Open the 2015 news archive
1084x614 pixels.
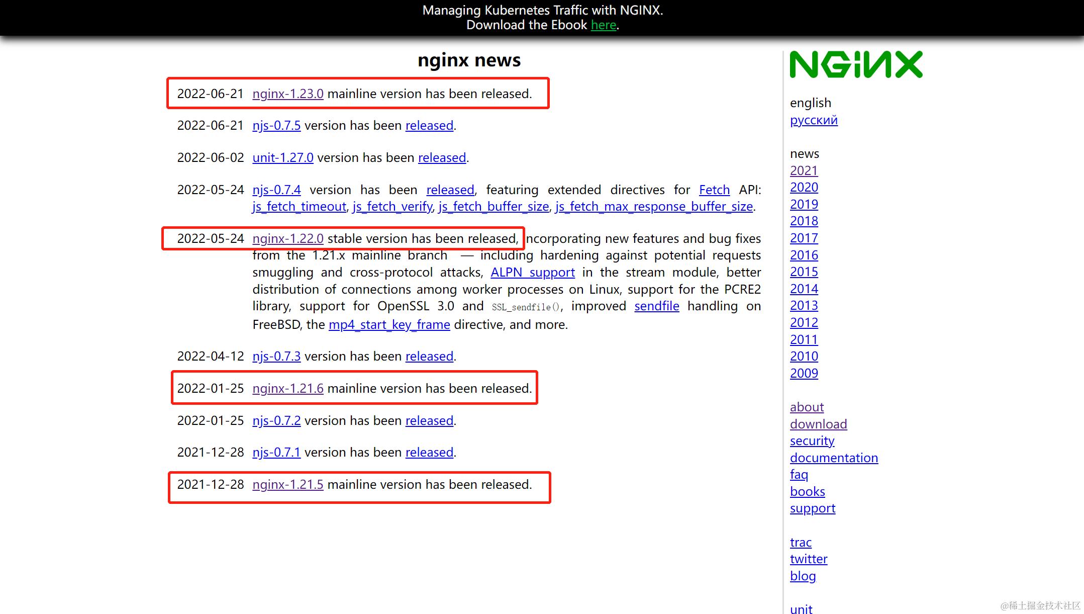click(804, 272)
